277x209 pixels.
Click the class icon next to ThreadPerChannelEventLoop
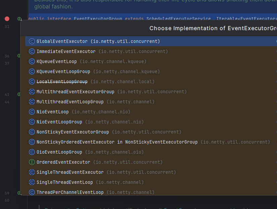click(32, 192)
